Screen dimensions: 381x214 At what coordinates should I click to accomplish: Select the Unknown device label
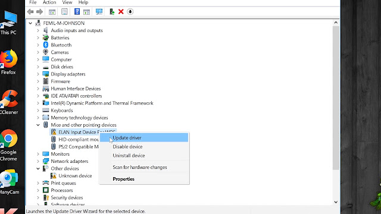75,176
